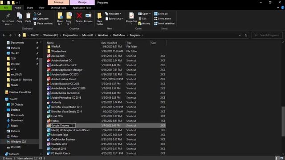Open the Easy access dropdown

click(114, 19)
